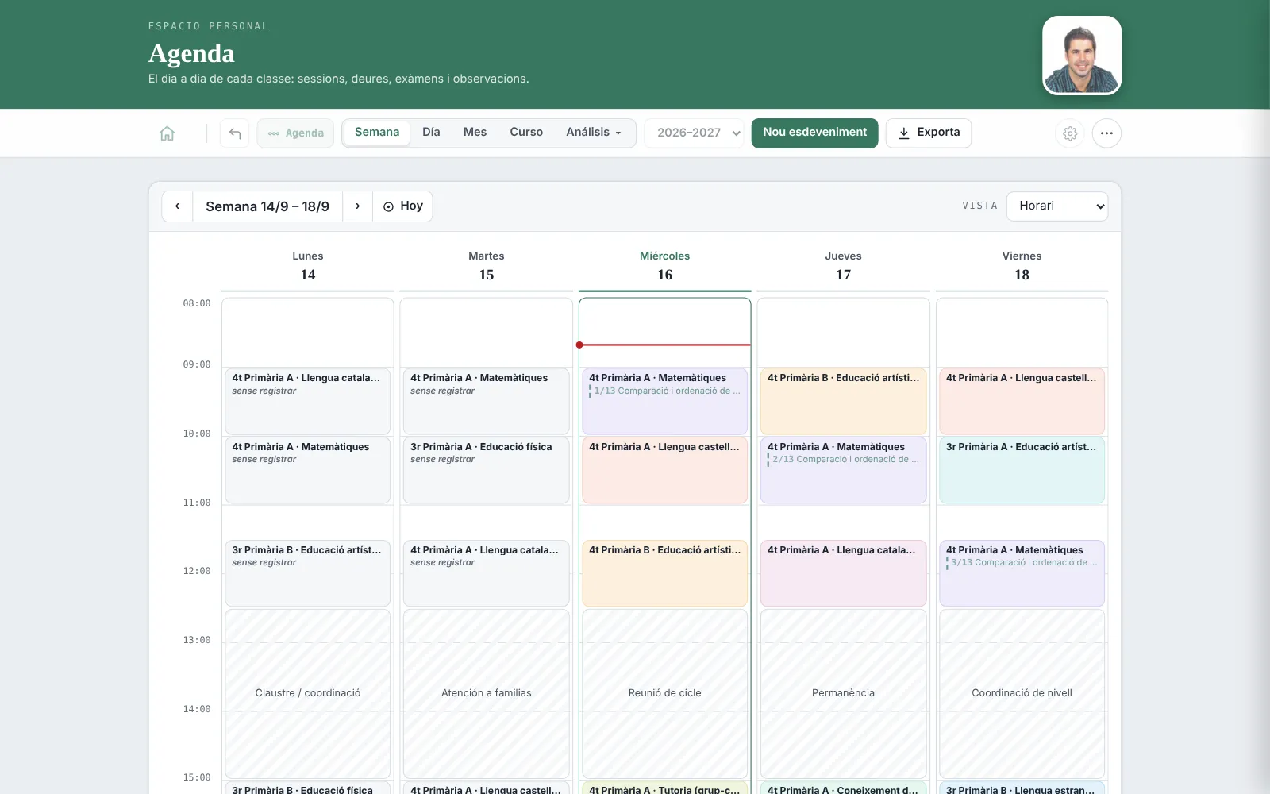Open Friday Matemàtiques 3/13 session

pyautogui.click(x=1022, y=573)
